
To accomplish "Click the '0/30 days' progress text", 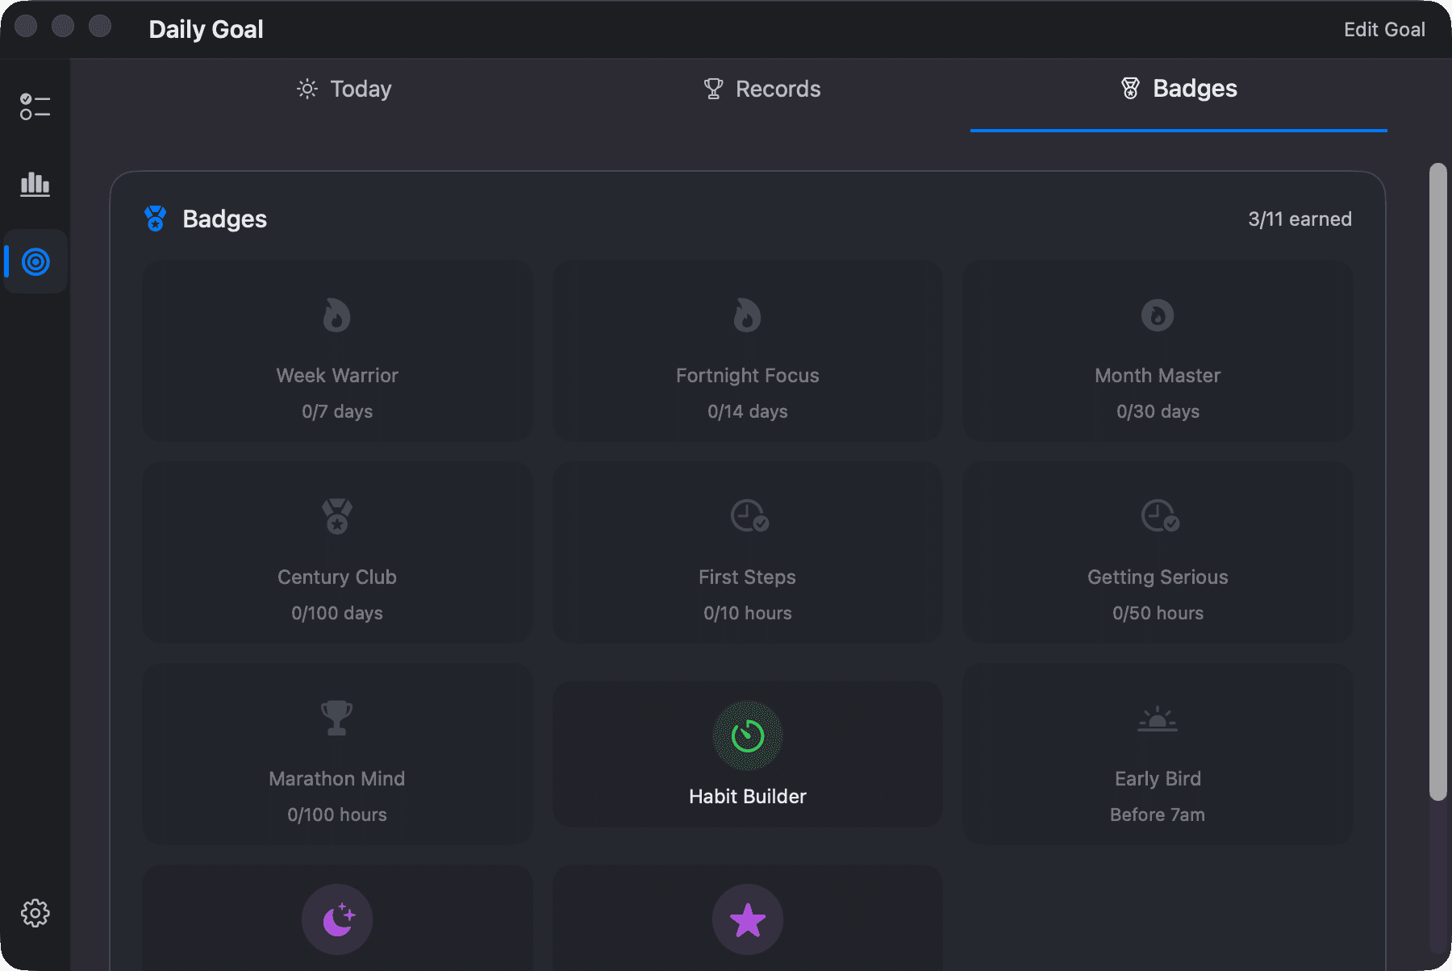I will tap(1158, 411).
